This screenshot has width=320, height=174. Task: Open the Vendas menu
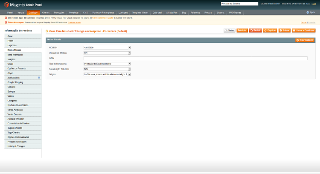point(21,13)
